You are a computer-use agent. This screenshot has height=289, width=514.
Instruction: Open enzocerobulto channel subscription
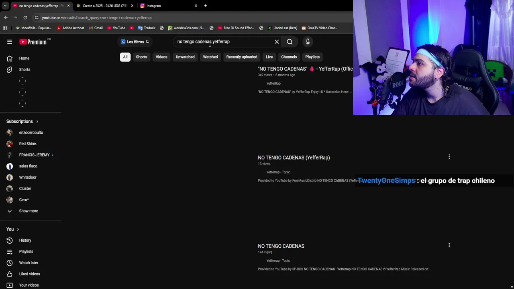(x=31, y=132)
